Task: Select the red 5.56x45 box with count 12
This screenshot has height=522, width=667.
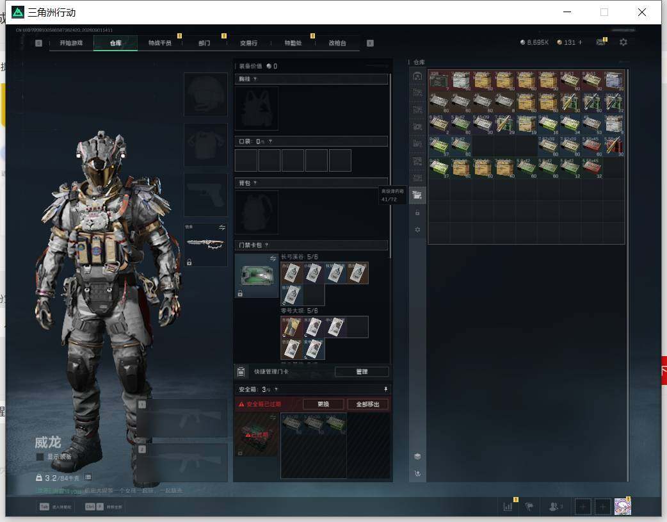Action: pos(591,168)
